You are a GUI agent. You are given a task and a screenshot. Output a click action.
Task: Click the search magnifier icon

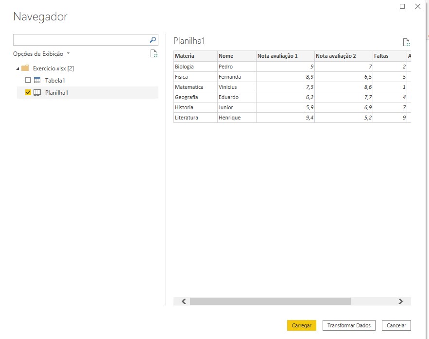pyautogui.click(x=153, y=40)
